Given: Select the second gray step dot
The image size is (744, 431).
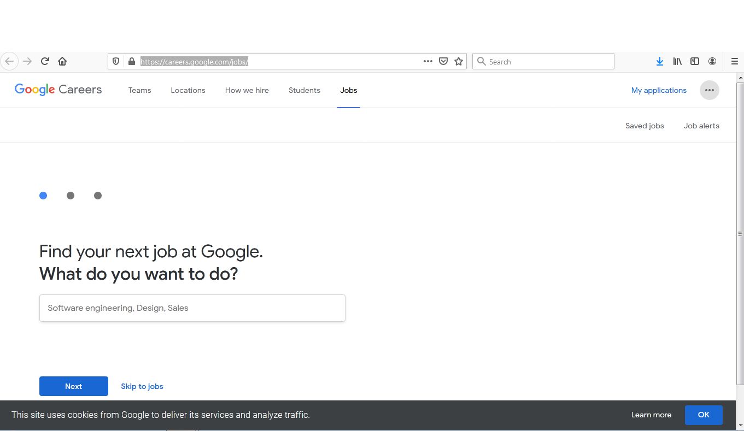Looking at the screenshot, I should 71,196.
